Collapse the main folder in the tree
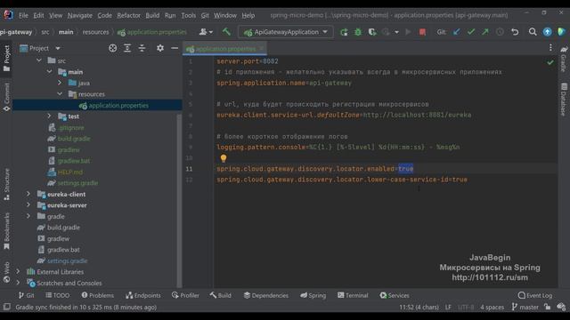The image size is (570, 320). (49, 72)
